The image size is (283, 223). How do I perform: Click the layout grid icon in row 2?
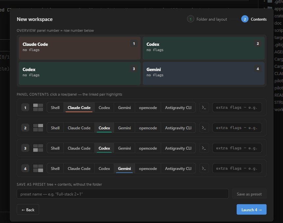38,128
